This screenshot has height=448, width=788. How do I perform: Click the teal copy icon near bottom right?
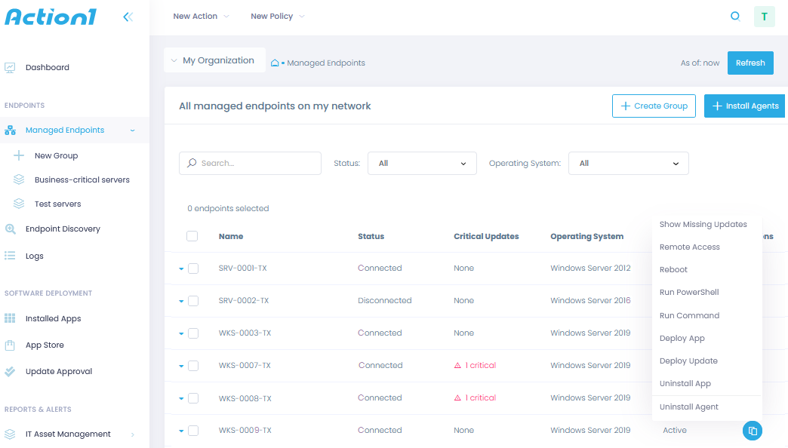click(x=753, y=430)
